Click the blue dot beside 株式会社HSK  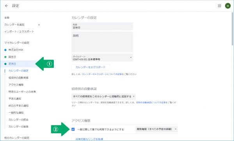coord(5,50)
